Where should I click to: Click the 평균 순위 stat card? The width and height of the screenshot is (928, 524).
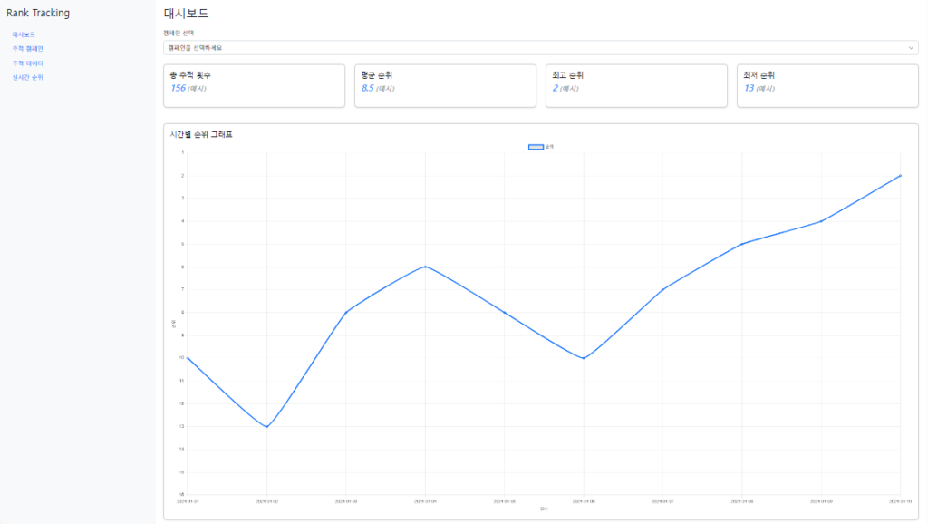tap(445, 85)
